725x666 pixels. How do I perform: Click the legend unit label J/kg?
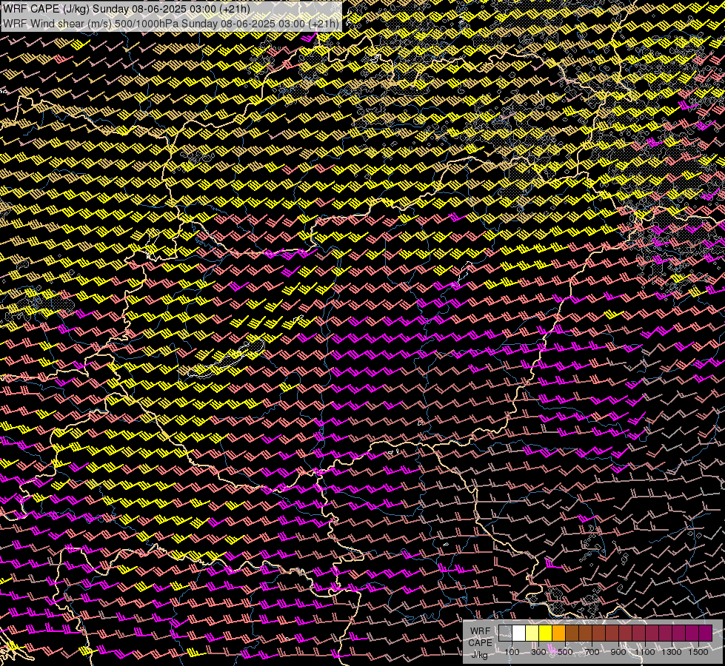click(x=480, y=655)
